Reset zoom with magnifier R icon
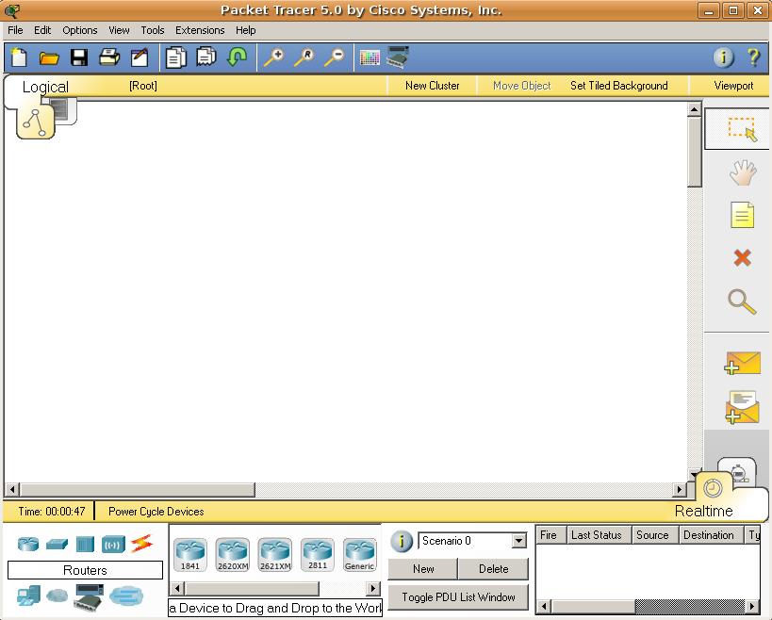This screenshot has width=772, height=620. tap(304, 57)
